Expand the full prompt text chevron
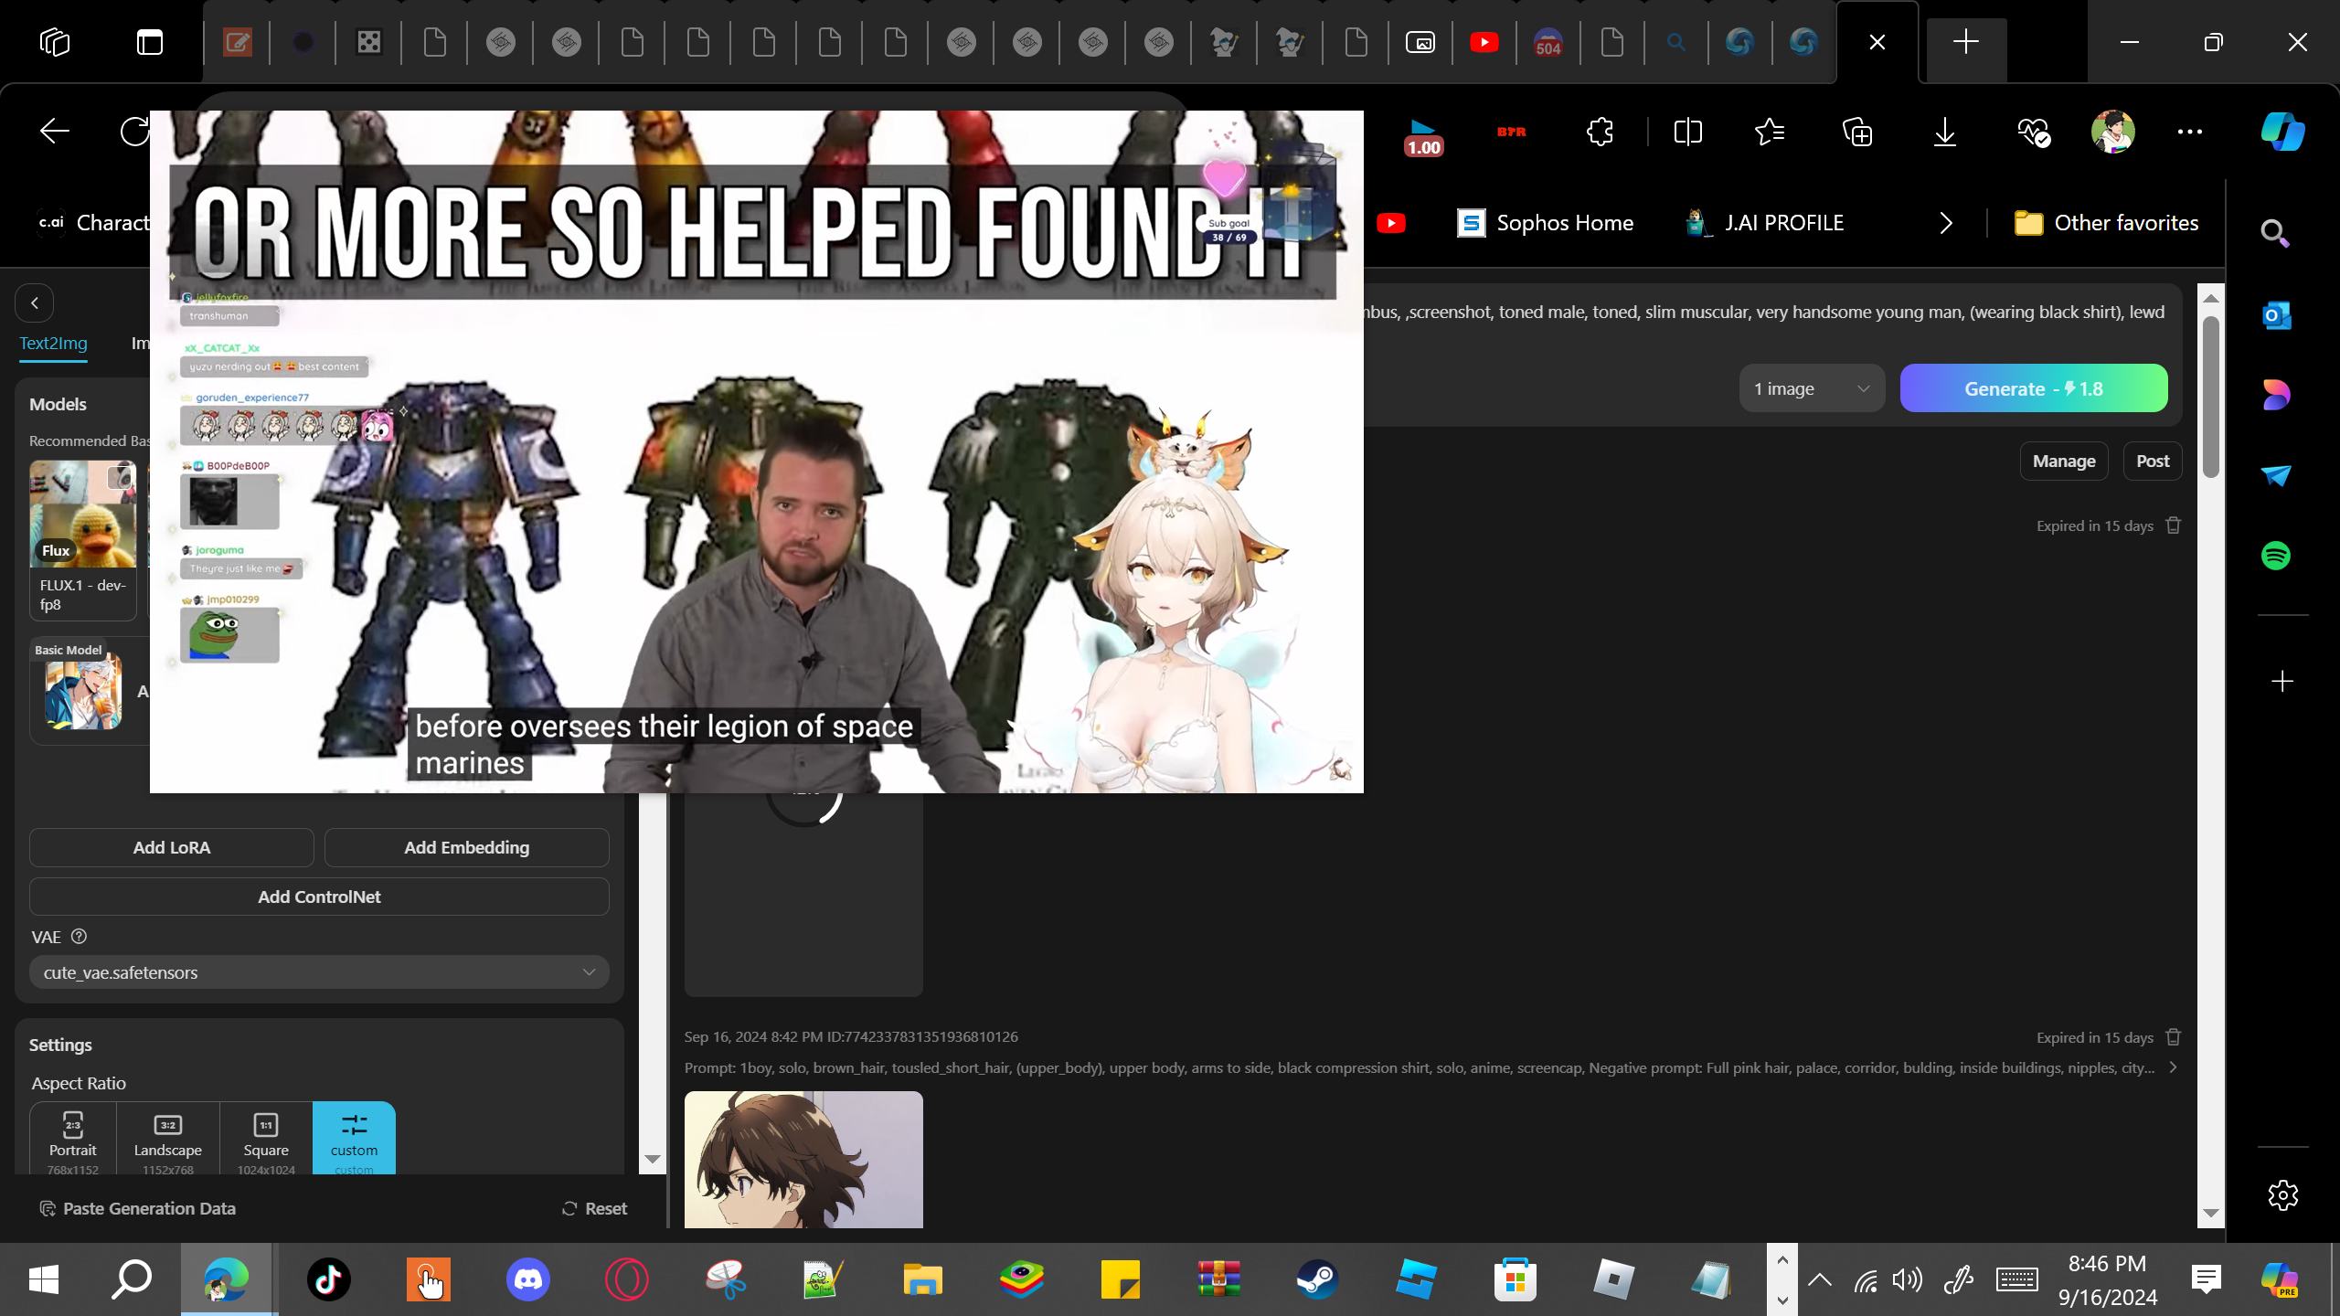 [x=2173, y=1067]
